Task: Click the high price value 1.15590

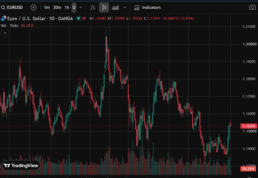Action: (x=118, y=18)
